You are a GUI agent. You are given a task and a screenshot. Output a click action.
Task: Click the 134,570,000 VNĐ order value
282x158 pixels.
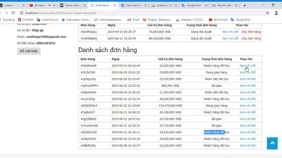[x=171, y=105]
